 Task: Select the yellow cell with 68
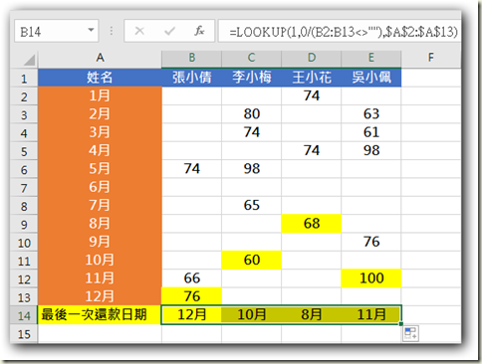point(312,224)
